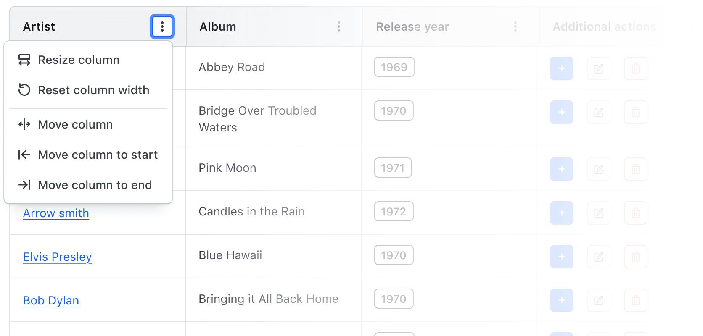This screenshot has height=336, width=703.
Task: Choose Move column to start
Action: 98,155
